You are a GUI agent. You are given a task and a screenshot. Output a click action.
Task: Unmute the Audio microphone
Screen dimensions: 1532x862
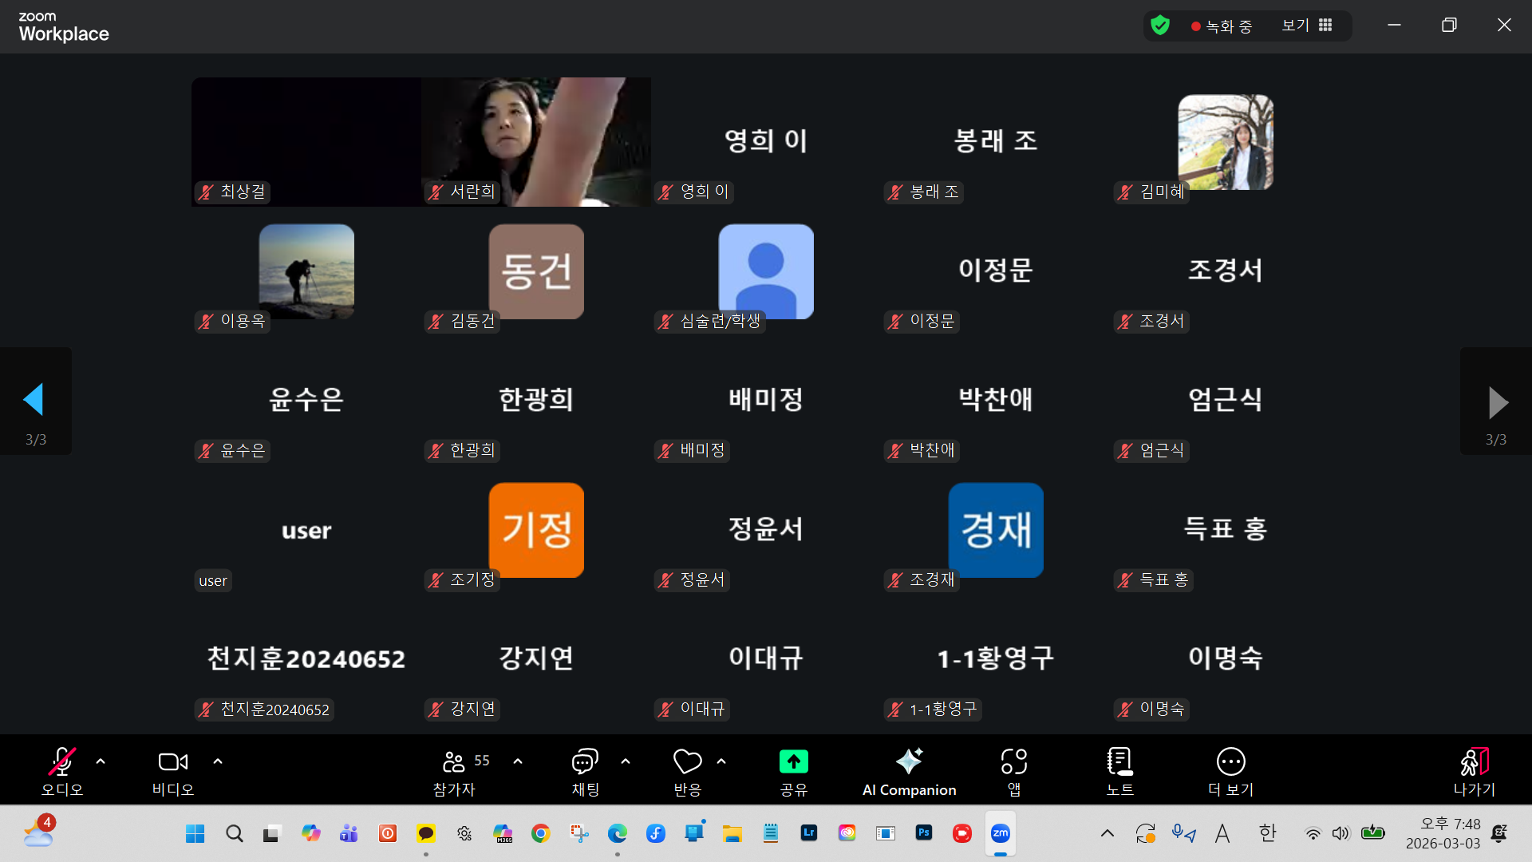pyautogui.click(x=62, y=762)
